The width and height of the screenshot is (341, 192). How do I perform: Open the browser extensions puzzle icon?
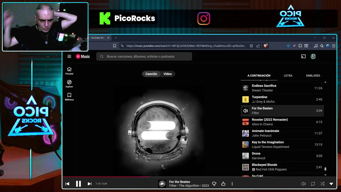300,46
